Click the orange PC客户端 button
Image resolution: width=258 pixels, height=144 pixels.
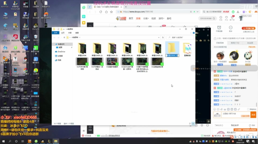[x=248, y=28]
